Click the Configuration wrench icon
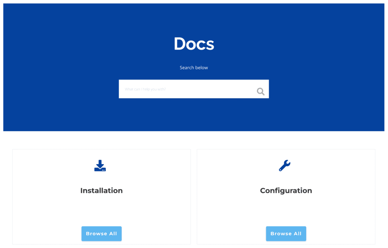Image resolution: width=388 pixels, height=248 pixels. tap(285, 166)
